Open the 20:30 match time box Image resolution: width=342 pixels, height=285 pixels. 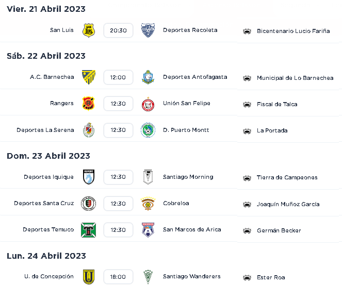118,30
